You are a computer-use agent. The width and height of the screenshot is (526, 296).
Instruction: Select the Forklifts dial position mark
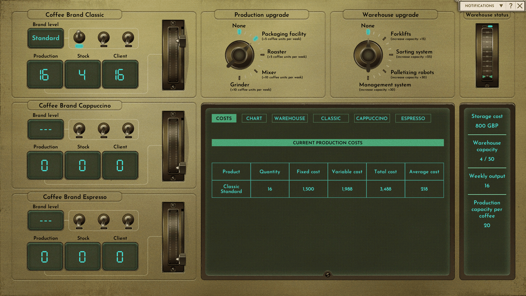point(384,39)
